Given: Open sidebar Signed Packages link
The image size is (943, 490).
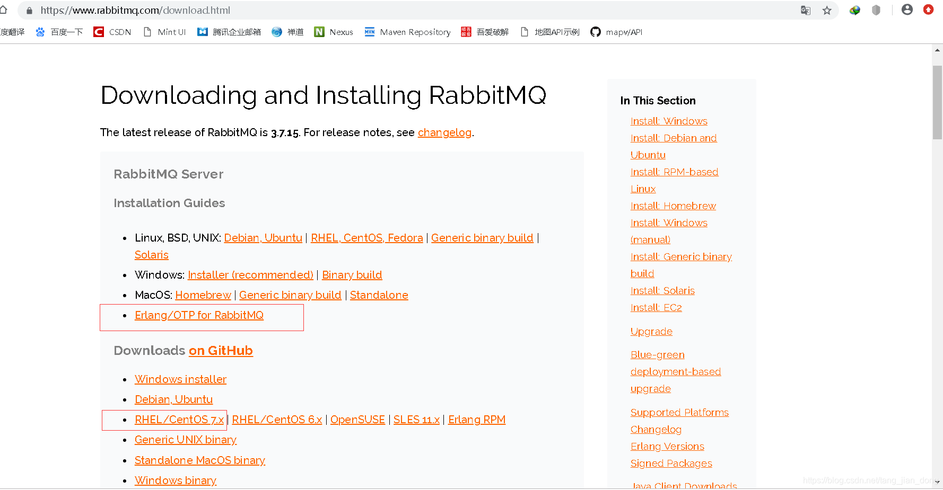Looking at the screenshot, I should pos(671,464).
